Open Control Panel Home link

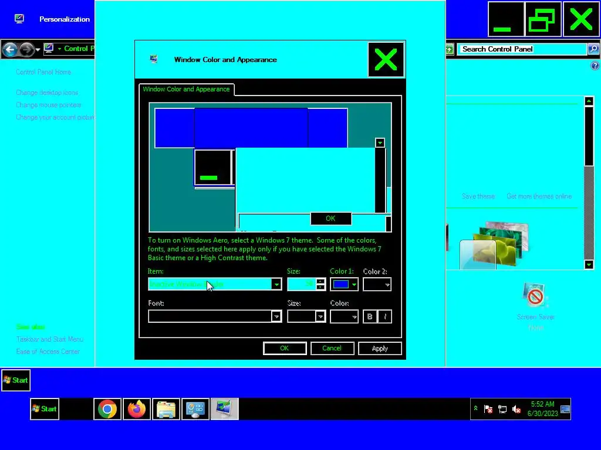(43, 72)
